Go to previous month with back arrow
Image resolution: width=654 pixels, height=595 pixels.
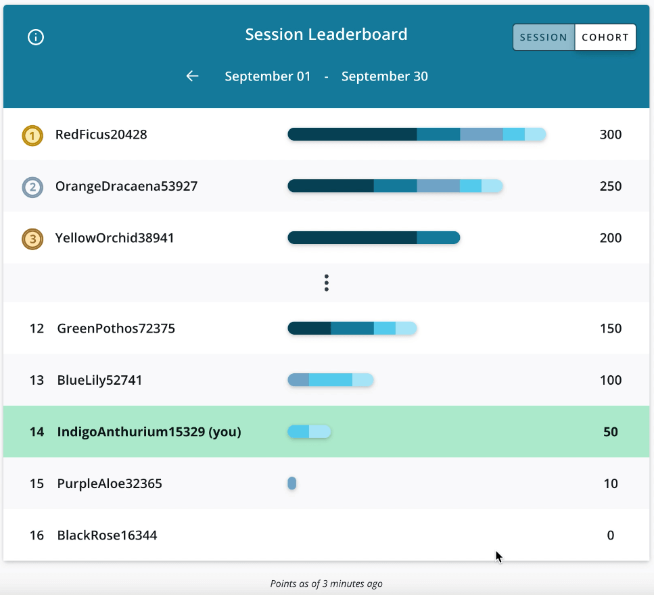193,76
